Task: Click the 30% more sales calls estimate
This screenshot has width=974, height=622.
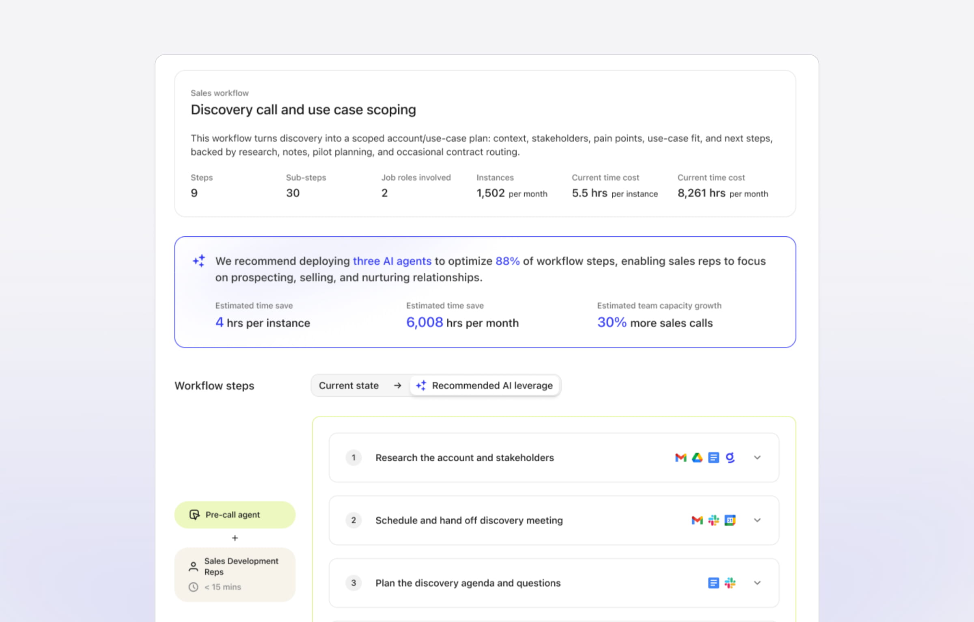Action: coord(655,322)
